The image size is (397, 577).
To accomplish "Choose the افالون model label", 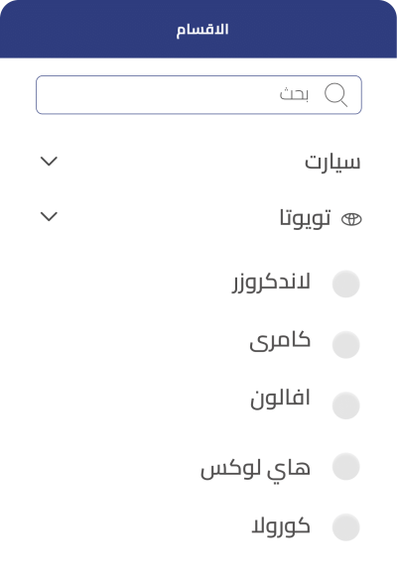I will click(280, 399).
